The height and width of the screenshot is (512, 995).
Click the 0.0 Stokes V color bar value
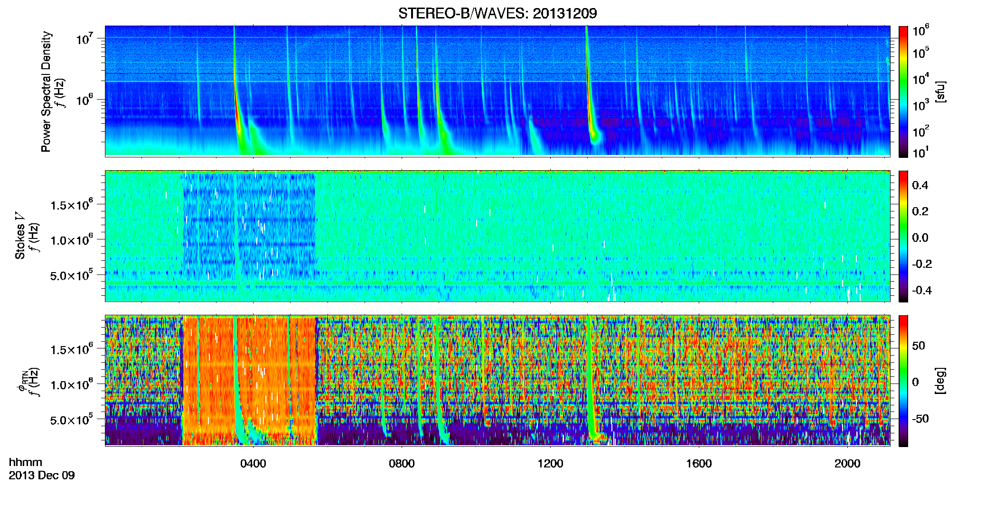[x=920, y=238]
